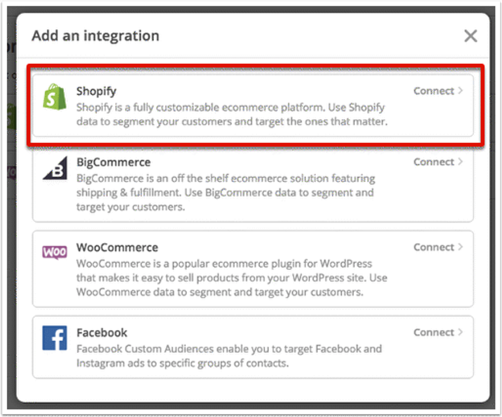The height and width of the screenshot is (417, 502).
Task: Click the WooCommerce purple Woo icon
Action: [x=55, y=251]
